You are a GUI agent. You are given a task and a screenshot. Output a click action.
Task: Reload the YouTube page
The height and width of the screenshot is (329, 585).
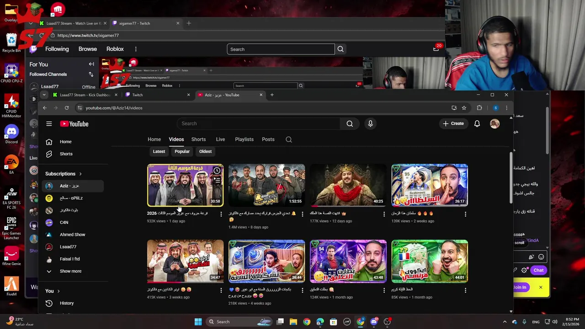point(67,108)
